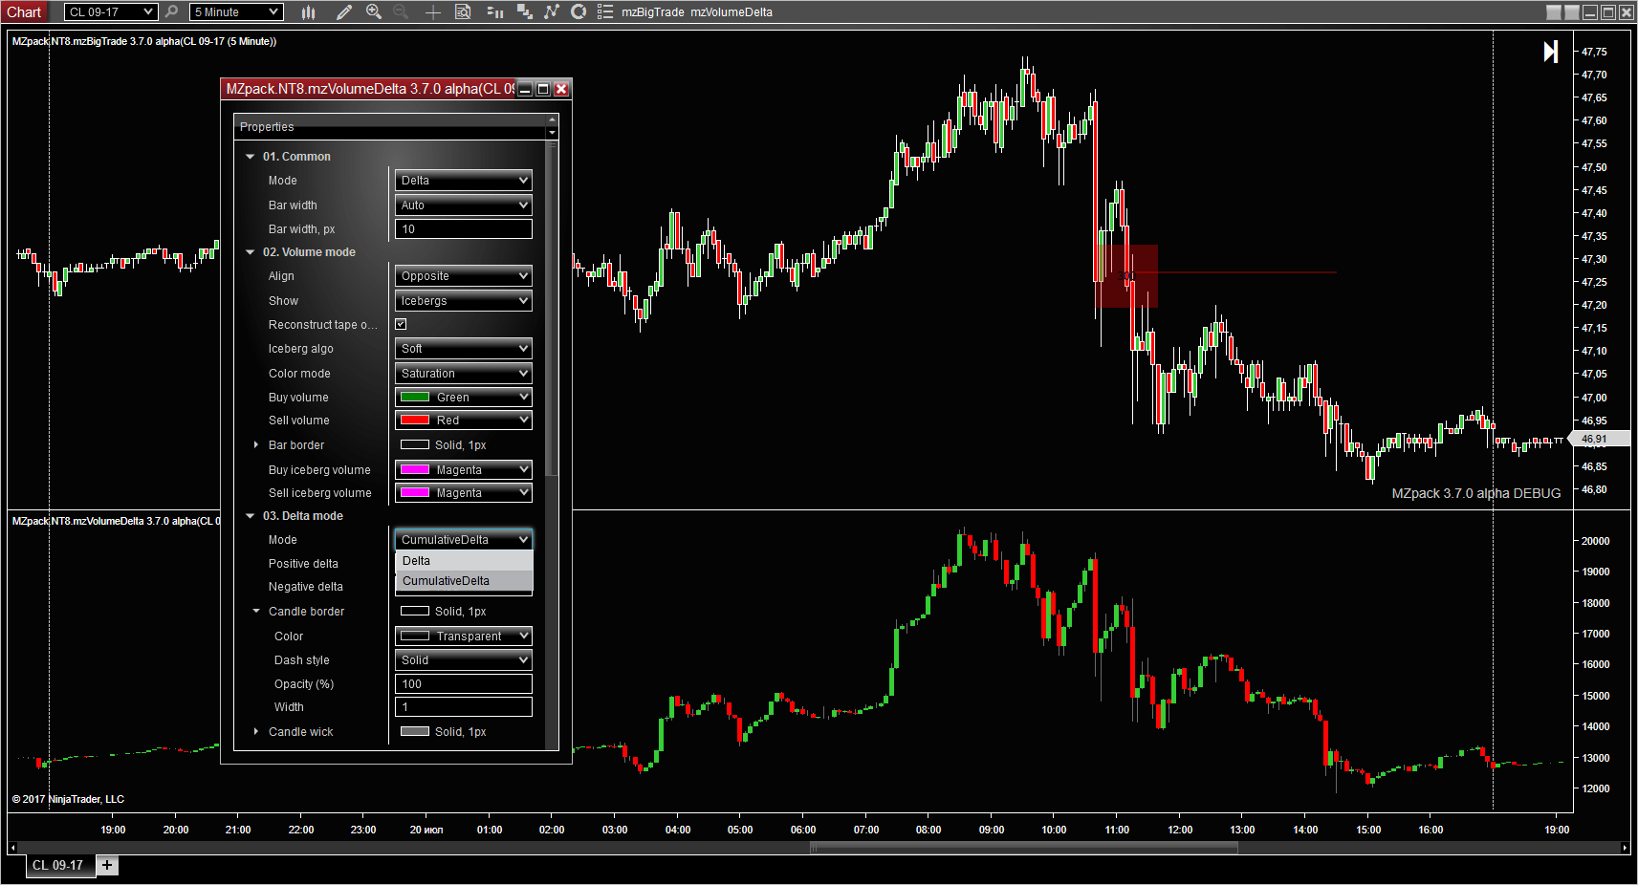Viewport: 1638px width, 885px height.
Task: Open the data series icon
Action: 524,11
